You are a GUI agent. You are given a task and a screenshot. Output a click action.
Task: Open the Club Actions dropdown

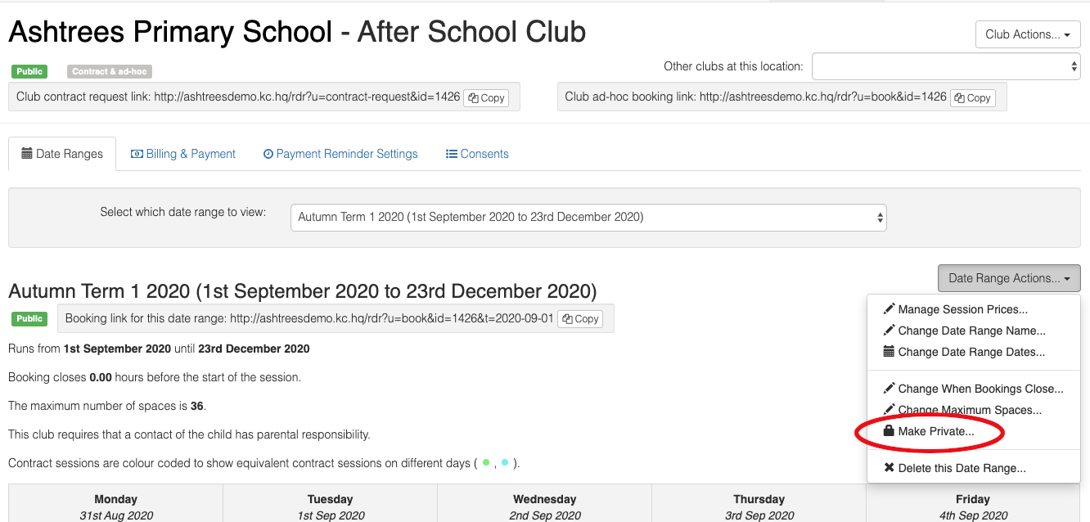click(1028, 34)
